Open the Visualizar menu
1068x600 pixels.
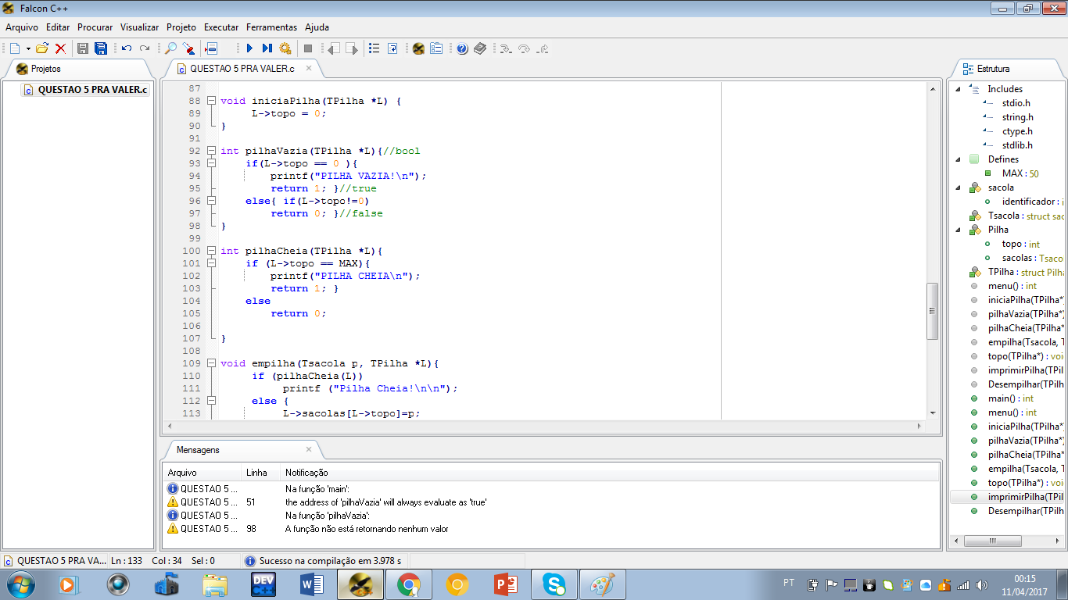click(140, 27)
